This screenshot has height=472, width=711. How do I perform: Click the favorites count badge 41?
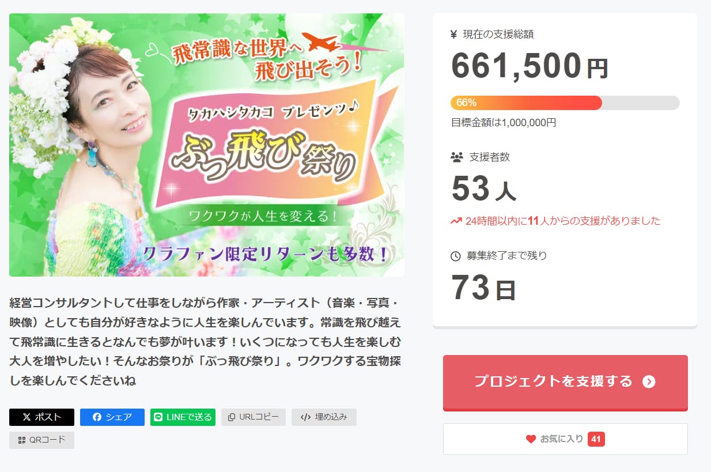pos(596,439)
